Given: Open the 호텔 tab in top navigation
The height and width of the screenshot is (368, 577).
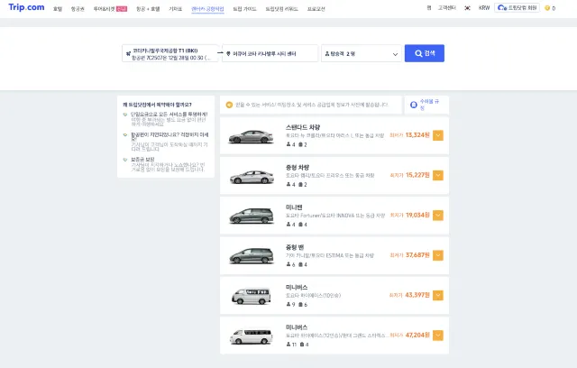Looking at the screenshot, I should coord(58,8).
